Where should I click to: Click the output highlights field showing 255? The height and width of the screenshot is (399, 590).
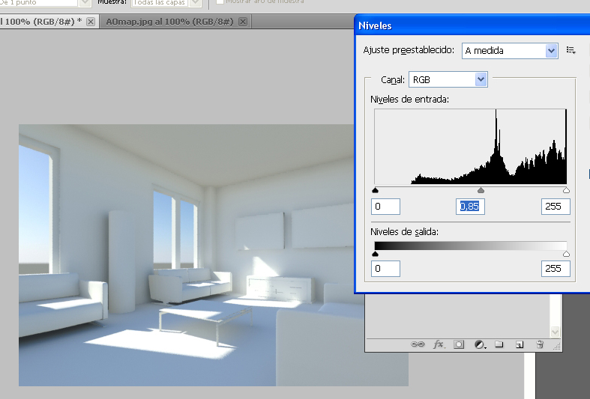tap(556, 269)
